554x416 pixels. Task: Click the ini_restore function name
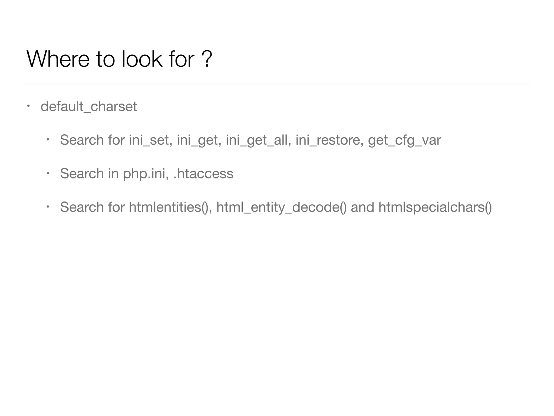click(x=328, y=140)
